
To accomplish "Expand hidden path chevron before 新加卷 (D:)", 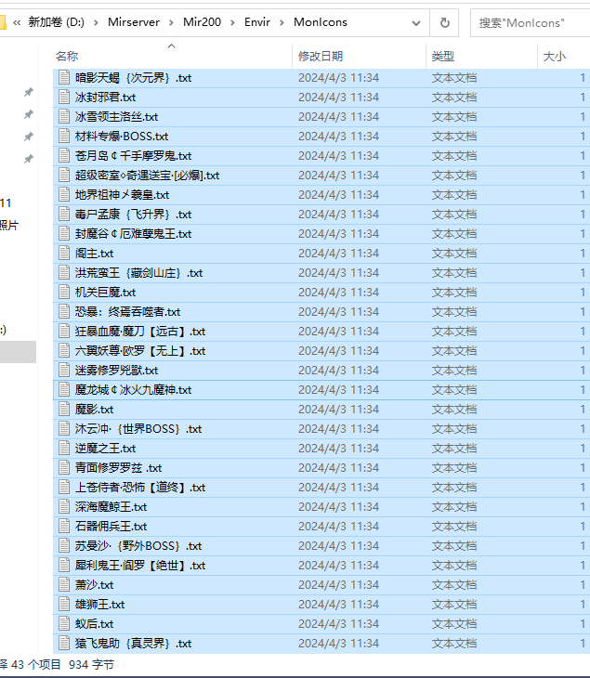I will tap(17, 22).
